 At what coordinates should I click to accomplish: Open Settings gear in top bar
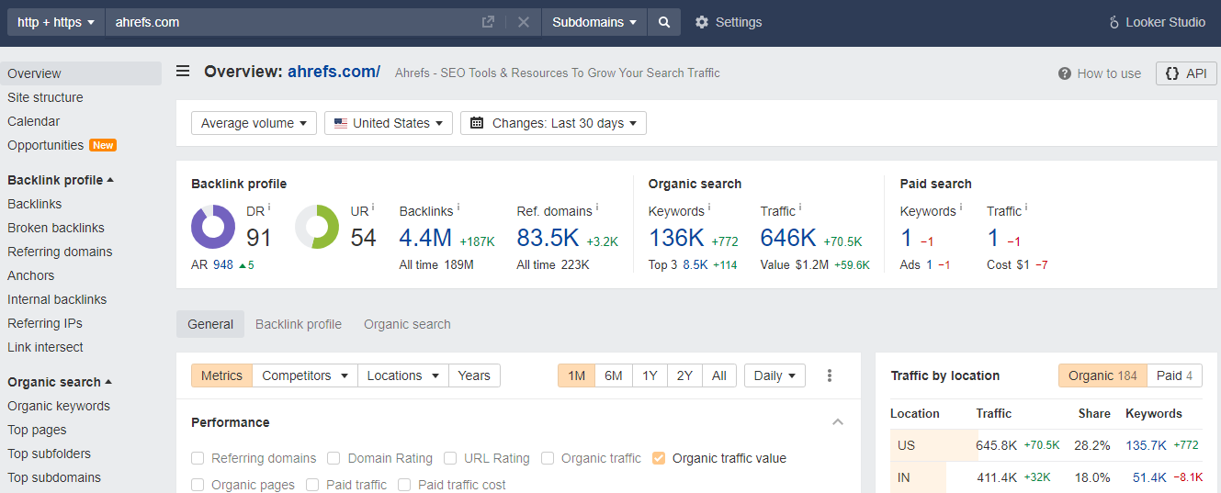click(728, 22)
